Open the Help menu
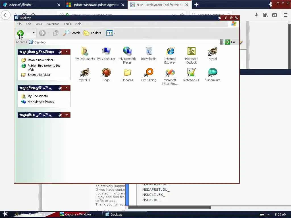Screen dimensions: 291x218 coord(78,24)
